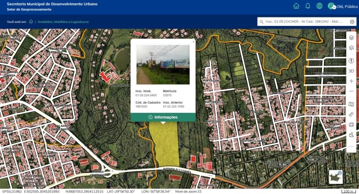The height and width of the screenshot is (194, 359).
Task: Open the layers panel icon
Action: coord(351,38)
